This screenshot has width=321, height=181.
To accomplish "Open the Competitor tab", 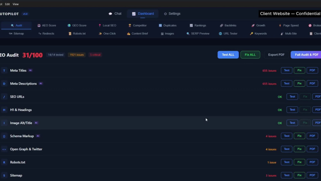I will (137, 25).
